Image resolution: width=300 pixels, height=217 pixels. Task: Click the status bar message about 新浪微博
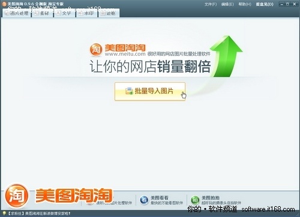coord(39,213)
